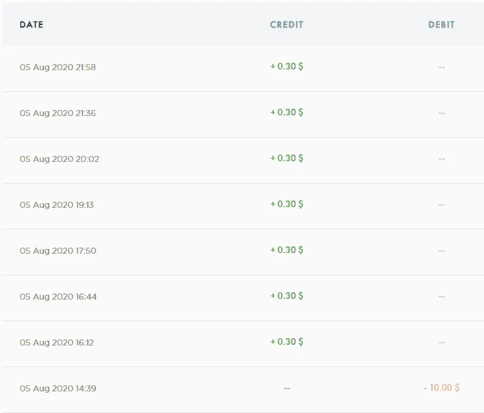Click the +0.30 $ credit at 16:44
The width and height of the screenshot is (484, 413).
[x=287, y=296]
